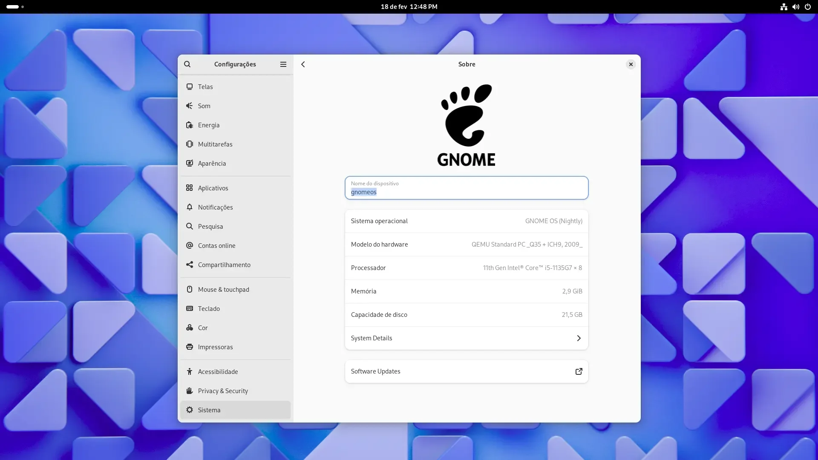Image resolution: width=818 pixels, height=460 pixels.
Task: Click the GNOME logo image
Action: (x=467, y=125)
